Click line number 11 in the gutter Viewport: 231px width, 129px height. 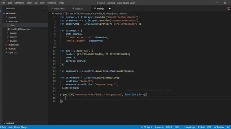(54, 51)
